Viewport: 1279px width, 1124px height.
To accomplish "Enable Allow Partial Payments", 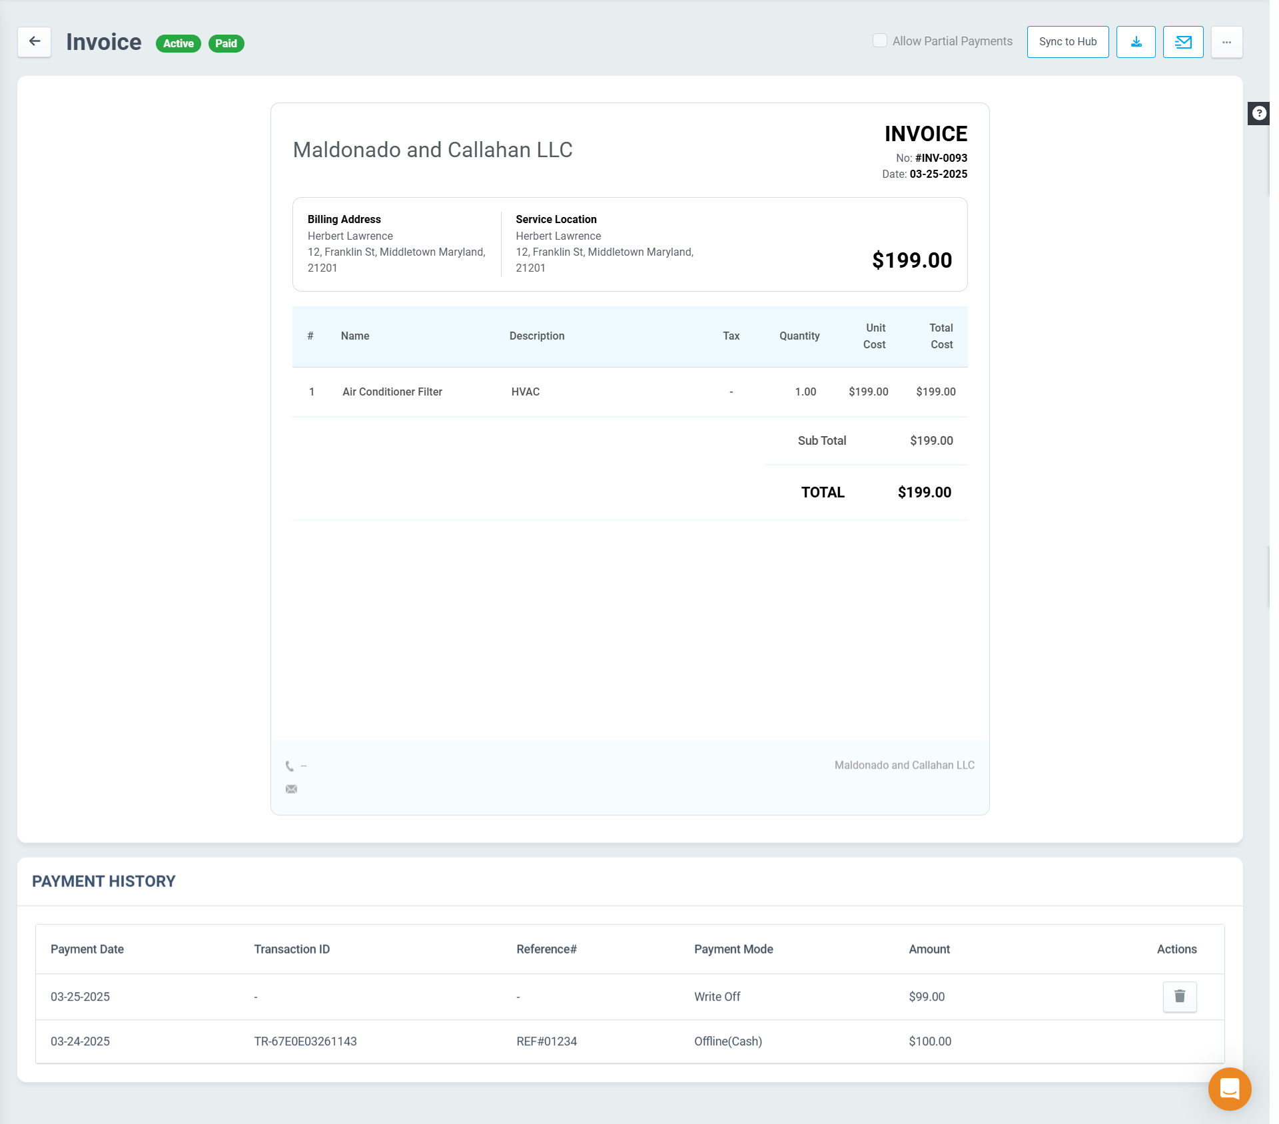I will pos(879,41).
